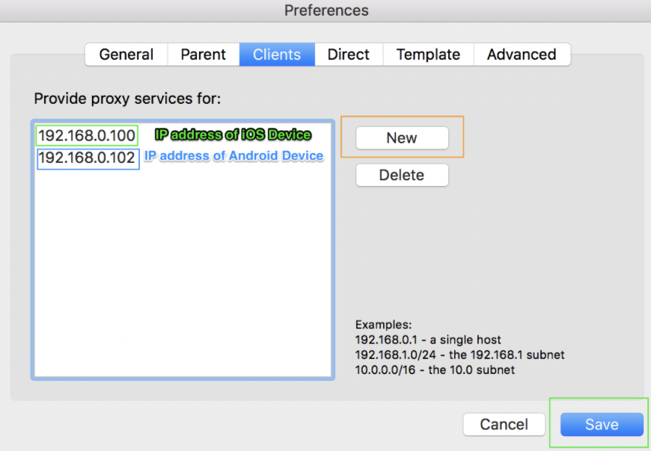Open the Template preferences tab

428,55
